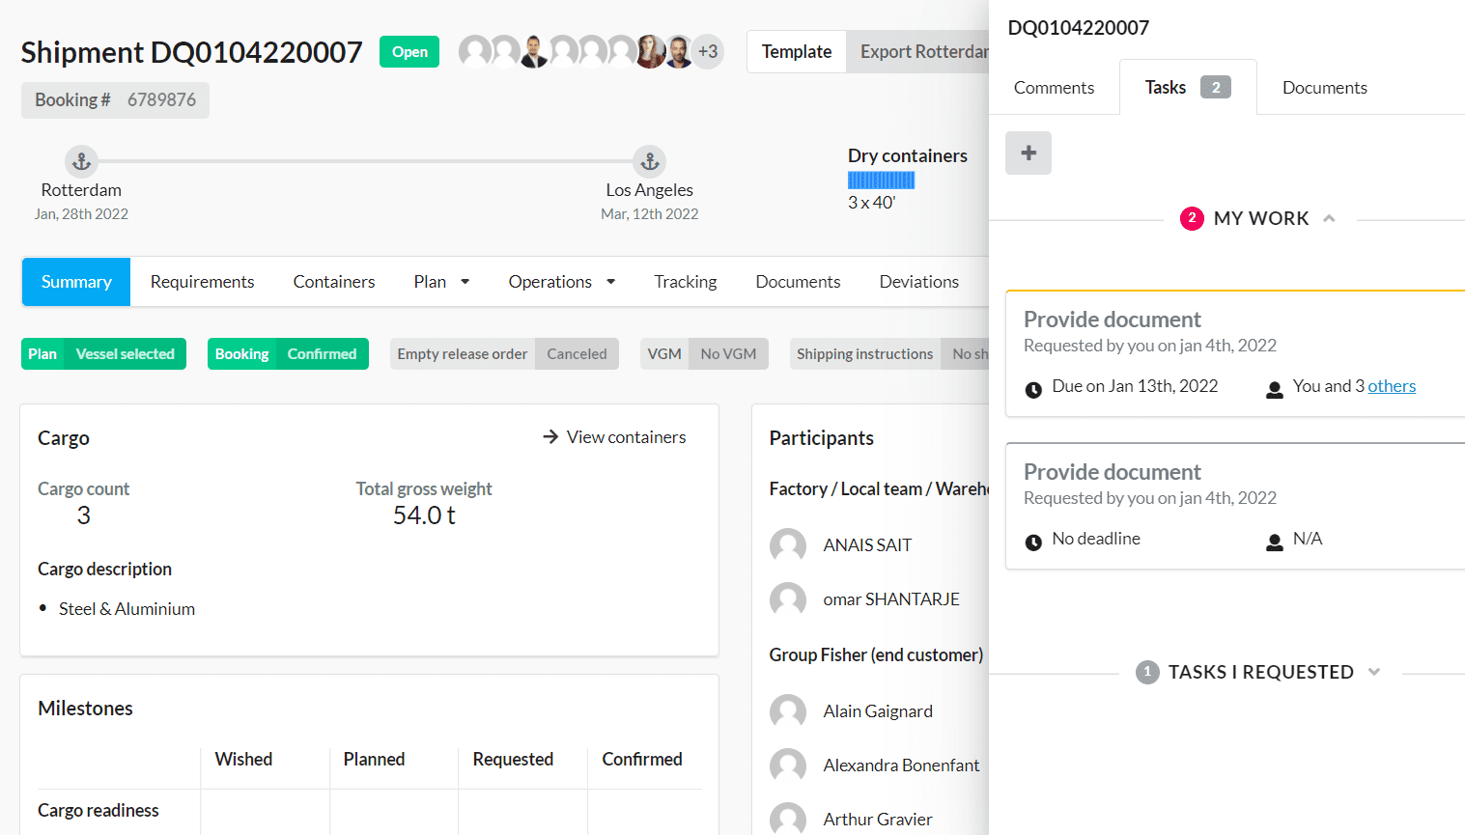Open first Provide document task card
Viewport: 1465px width, 835px height.
click(x=1235, y=353)
